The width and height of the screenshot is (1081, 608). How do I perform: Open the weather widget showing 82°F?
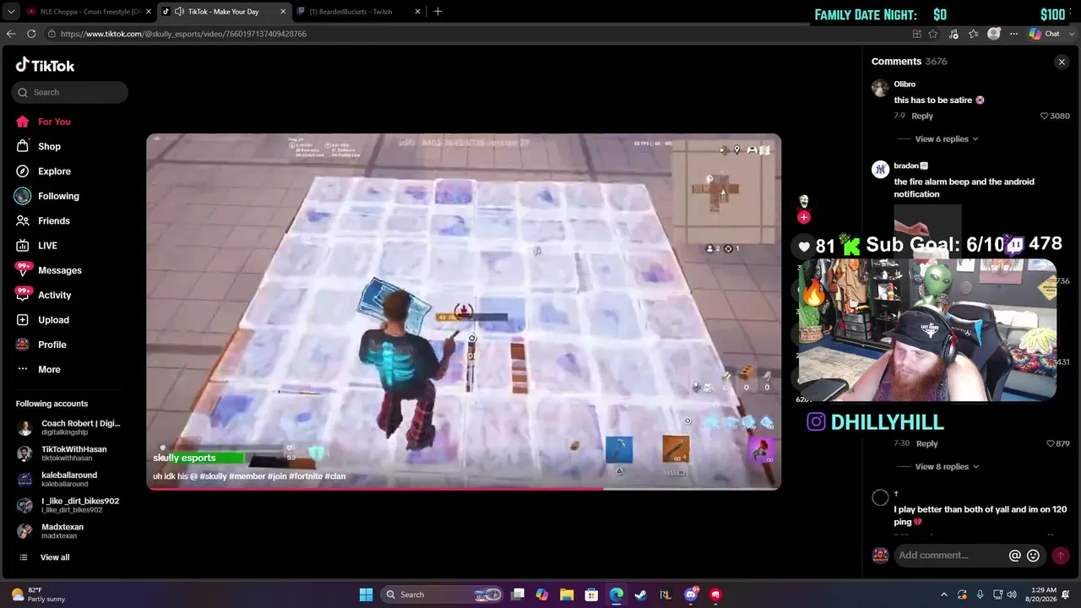click(36, 594)
